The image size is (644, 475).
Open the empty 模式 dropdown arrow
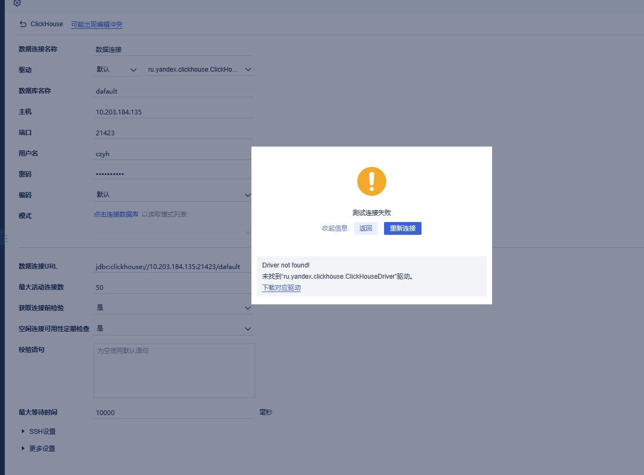(248, 233)
